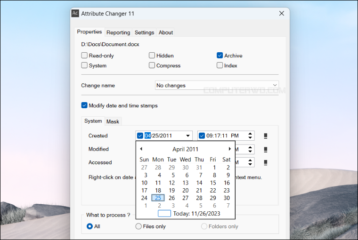The image size is (358, 240).
Task: Collapse the Created date picker arrow
Action: (x=187, y=136)
